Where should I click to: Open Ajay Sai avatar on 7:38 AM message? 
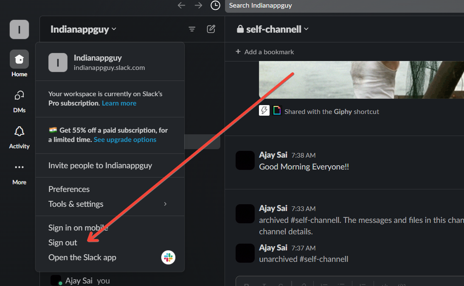coord(245,161)
